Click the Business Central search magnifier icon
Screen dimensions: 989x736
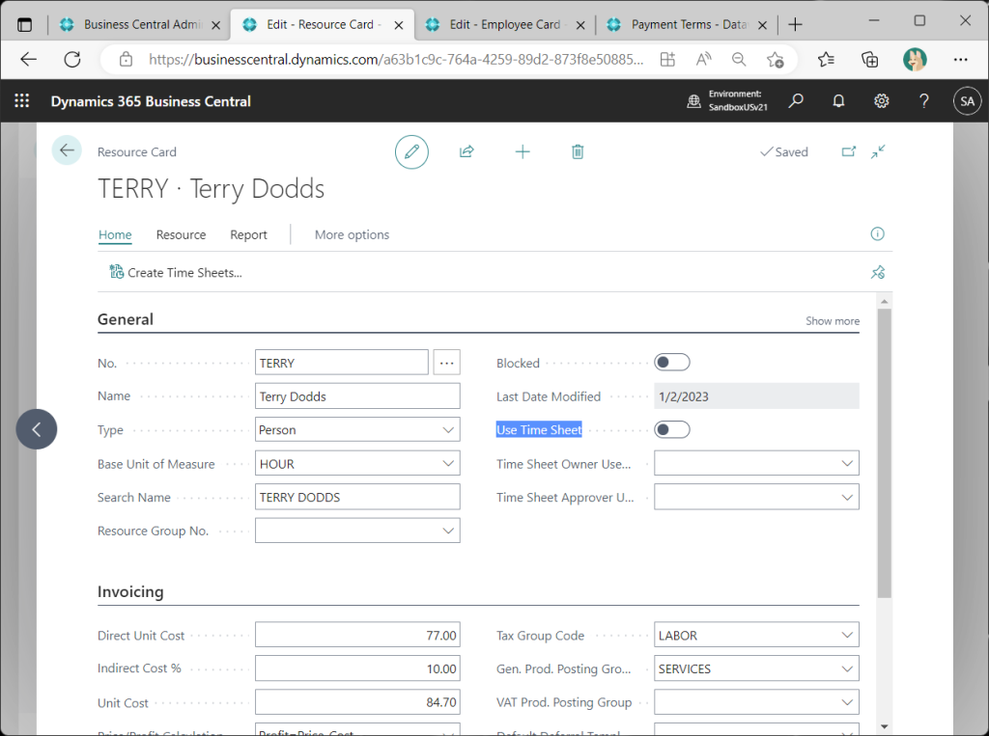(x=796, y=101)
